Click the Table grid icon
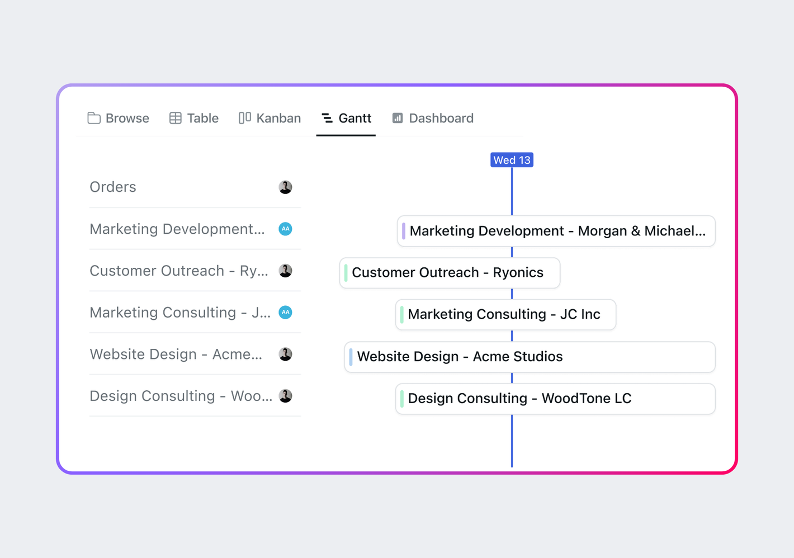The image size is (794, 558). (x=176, y=118)
